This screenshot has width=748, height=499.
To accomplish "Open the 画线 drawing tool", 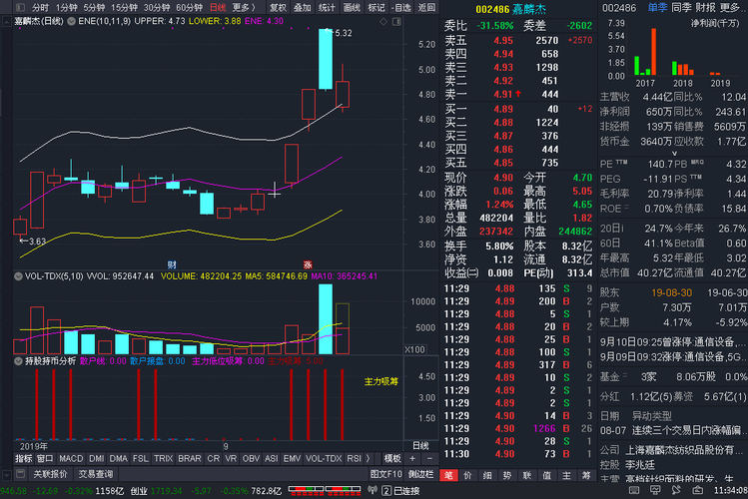I will [352, 7].
